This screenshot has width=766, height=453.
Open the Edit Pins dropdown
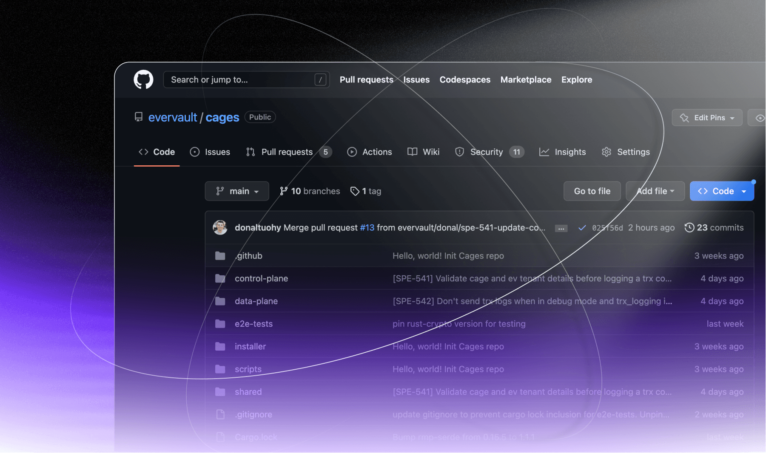click(707, 118)
